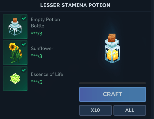Click the checkmark on the Sunflower slot
The image size is (154, 119).
24,44
